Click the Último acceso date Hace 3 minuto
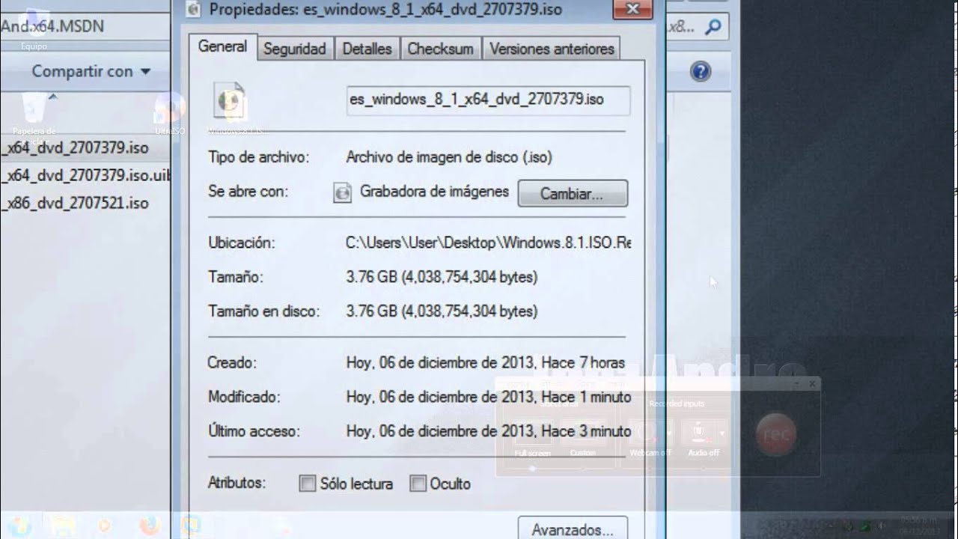This screenshot has width=958, height=539. click(x=489, y=431)
